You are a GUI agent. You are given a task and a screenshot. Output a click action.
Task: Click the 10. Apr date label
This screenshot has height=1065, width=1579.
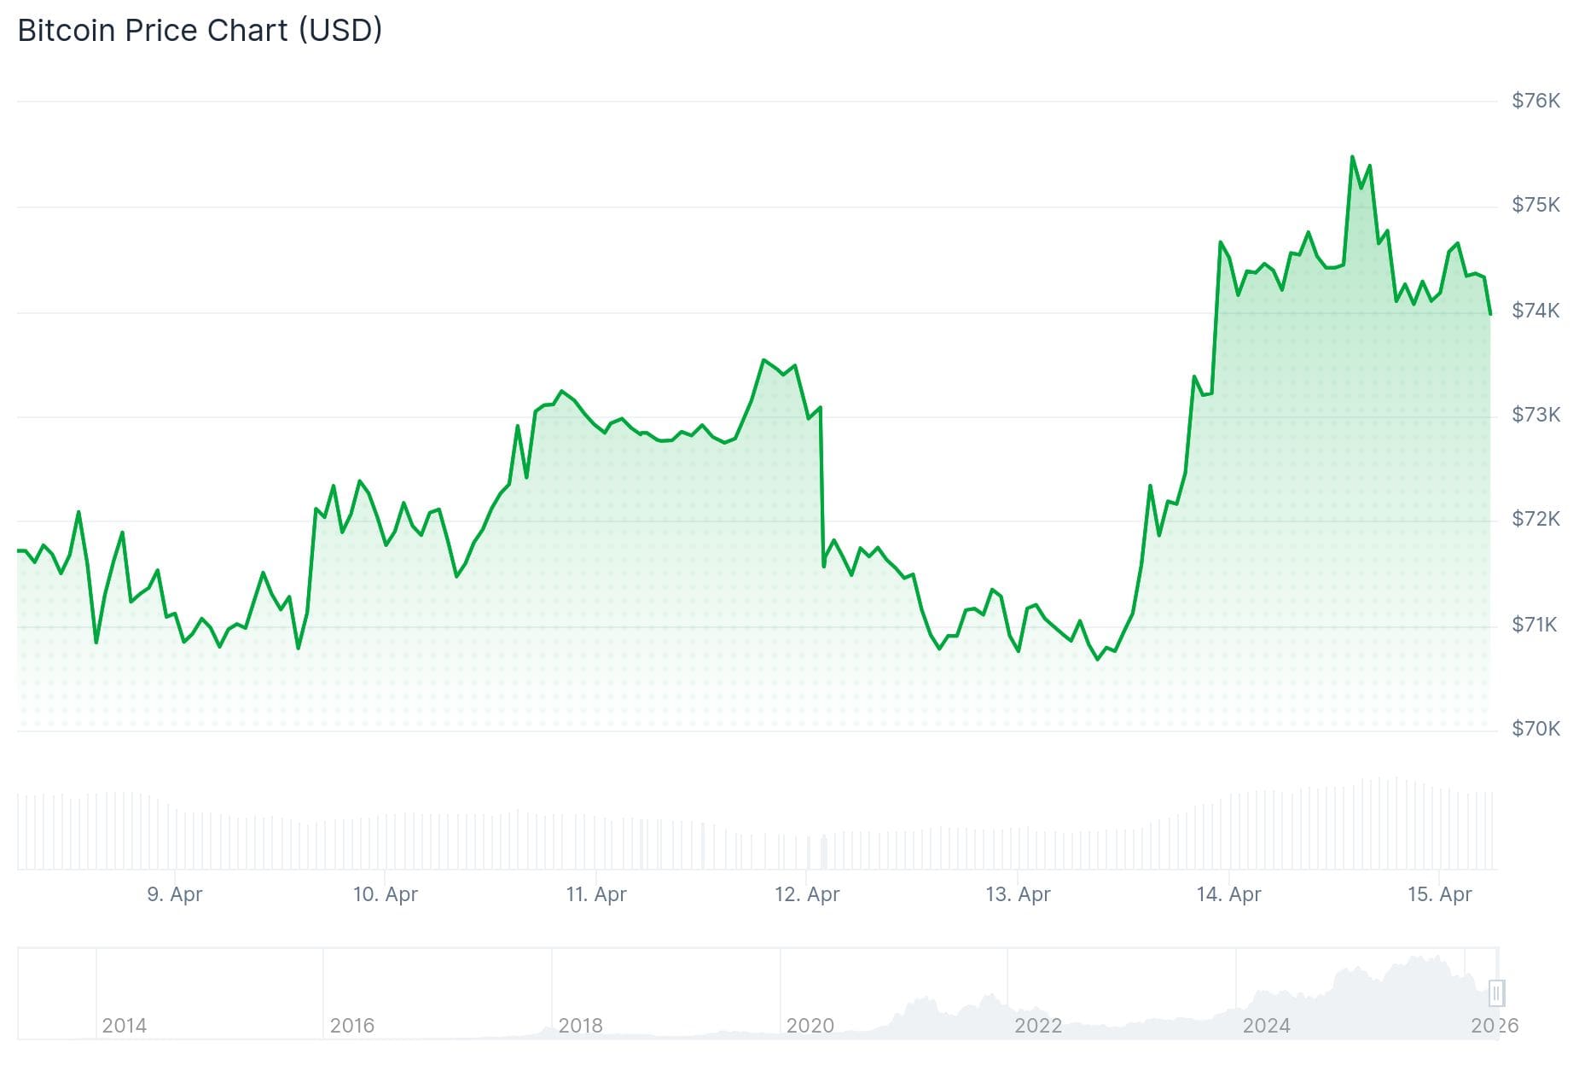click(386, 894)
